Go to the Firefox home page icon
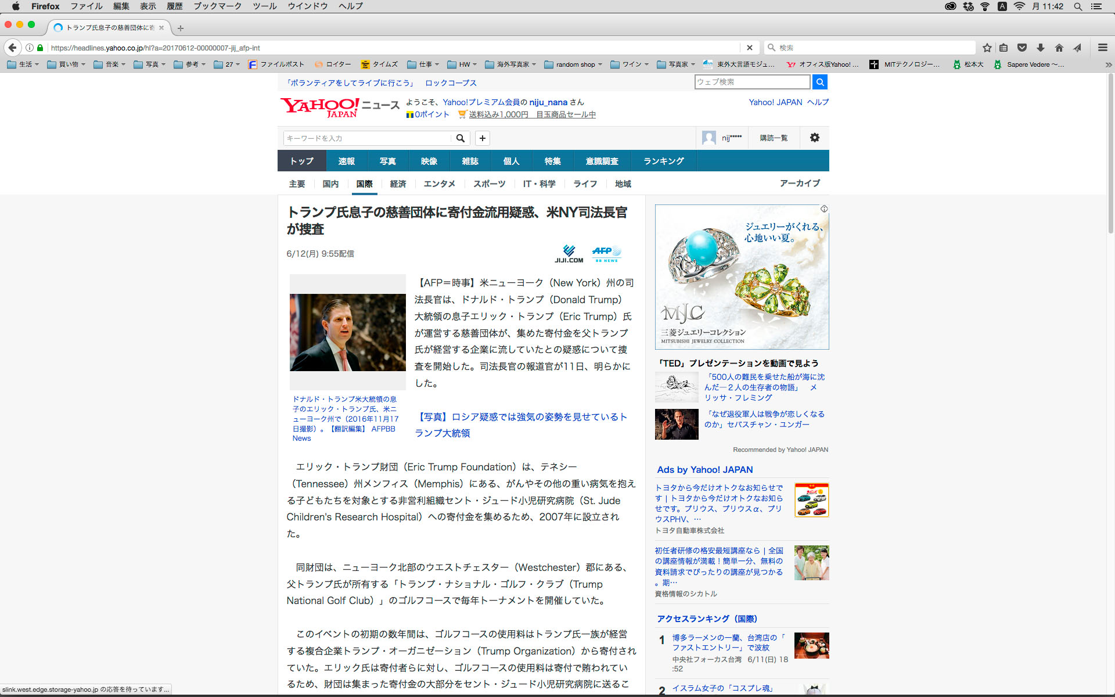 click(x=1059, y=48)
